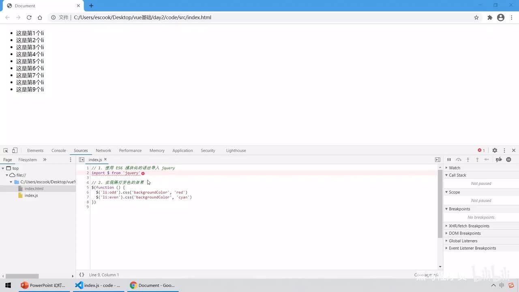Reload the page with the refresh icon
Image resolution: width=519 pixels, height=292 pixels.
point(29,17)
